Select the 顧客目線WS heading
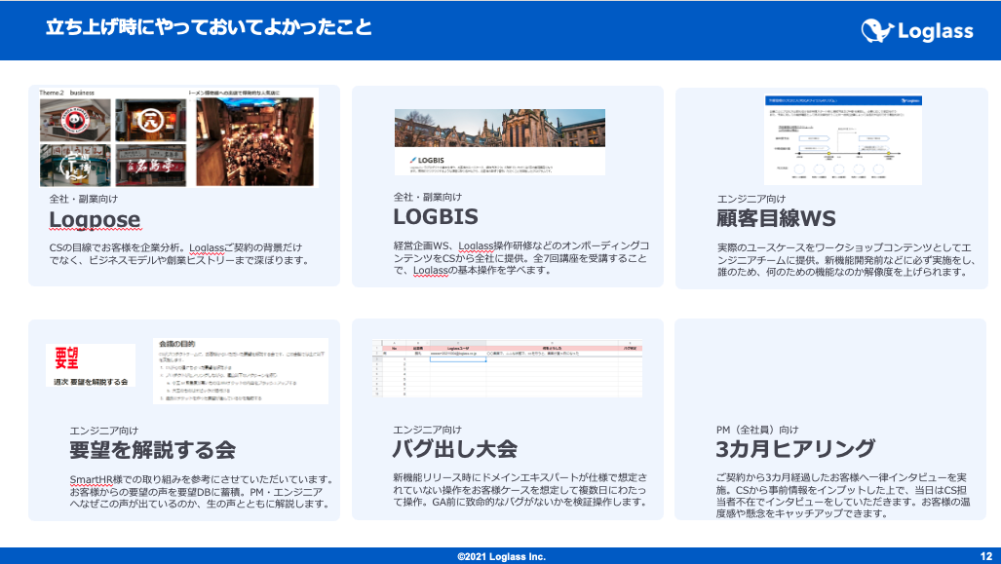This screenshot has height=564, width=1001. (776, 219)
